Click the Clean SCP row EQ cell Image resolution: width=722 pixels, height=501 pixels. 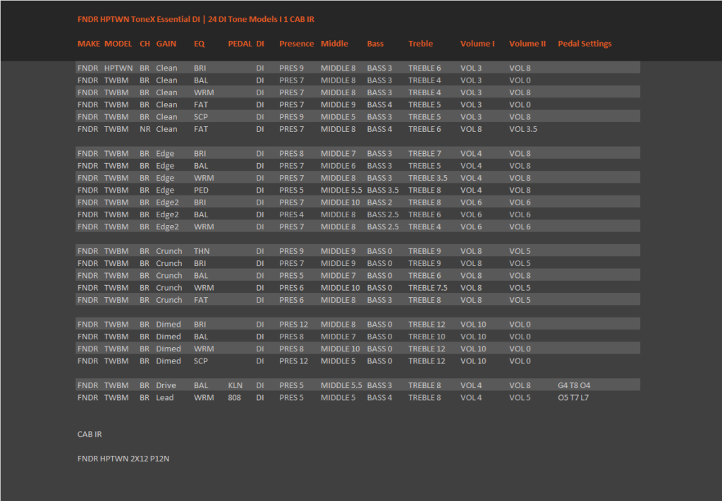click(x=201, y=117)
